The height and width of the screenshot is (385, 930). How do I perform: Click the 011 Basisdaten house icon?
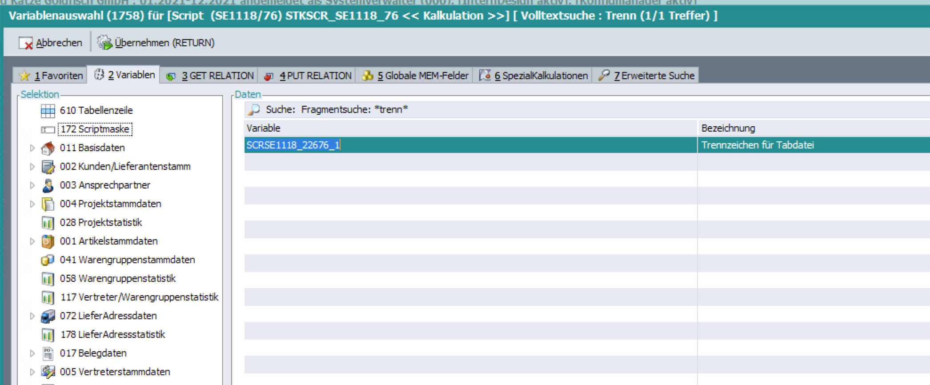(x=48, y=148)
